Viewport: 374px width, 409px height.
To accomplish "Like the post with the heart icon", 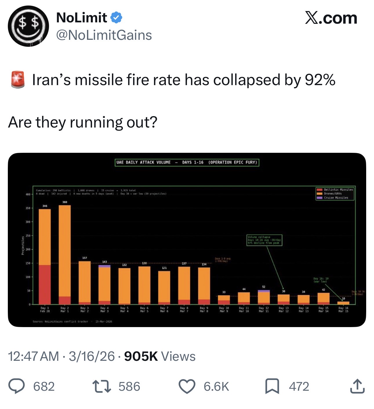I will (187, 386).
